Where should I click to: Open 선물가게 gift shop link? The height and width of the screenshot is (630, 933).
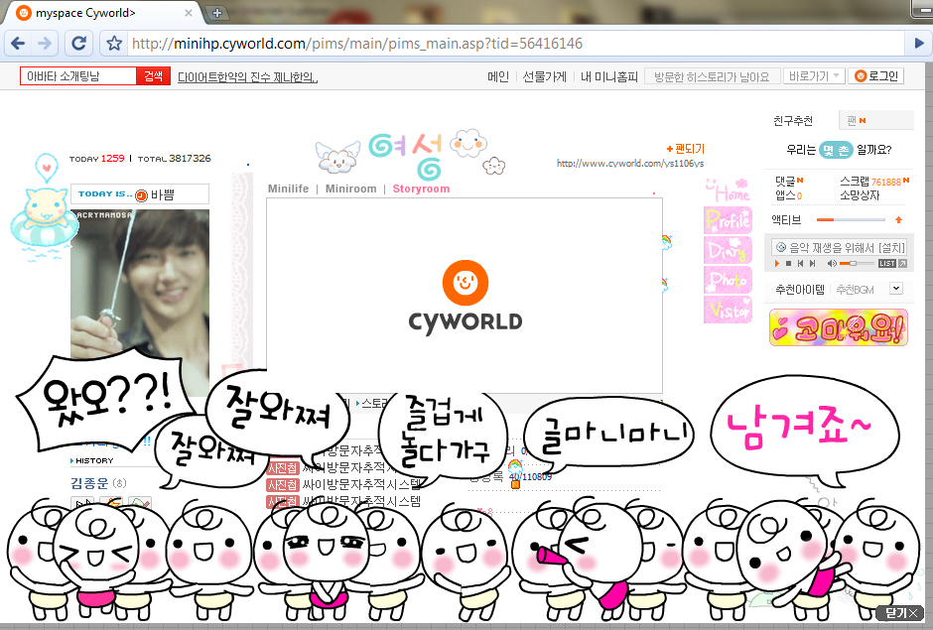(545, 76)
